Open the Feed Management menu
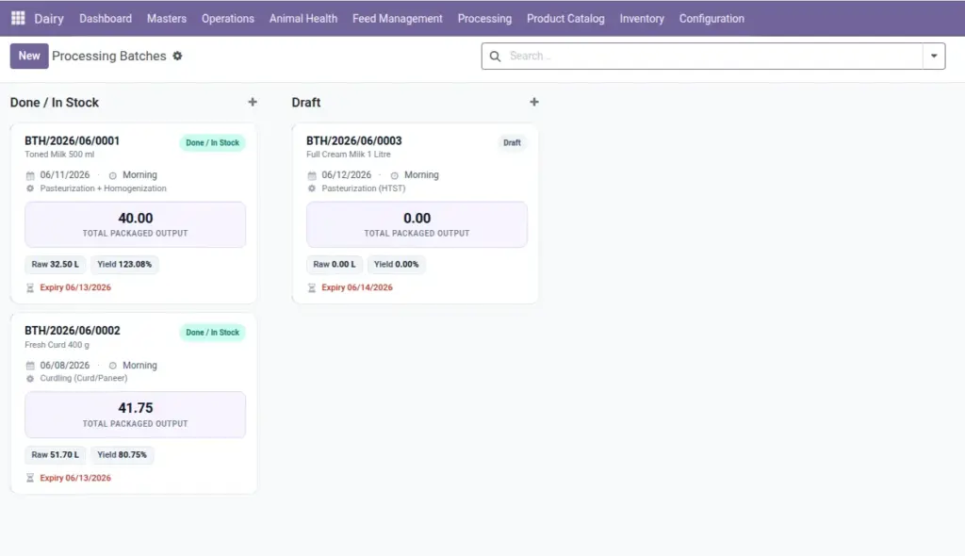This screenshot has height=556, width=965. pos(397,19)
